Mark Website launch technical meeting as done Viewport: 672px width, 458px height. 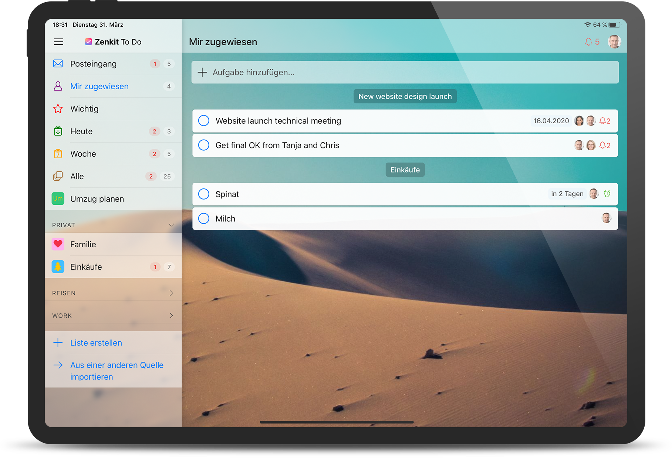[204, 121]
